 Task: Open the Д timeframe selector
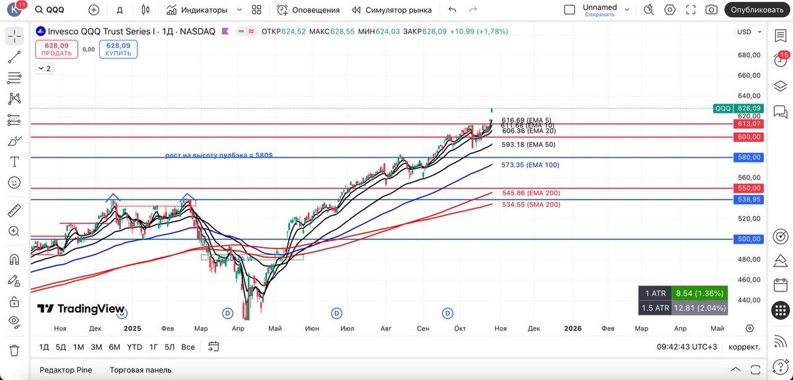[120, 10]
